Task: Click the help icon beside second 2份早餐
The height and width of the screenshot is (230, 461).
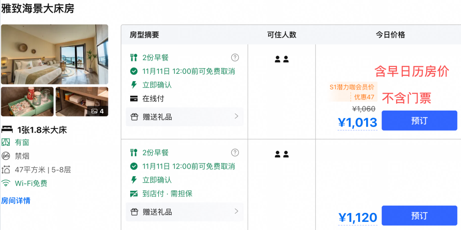Action: pos(235,152)
